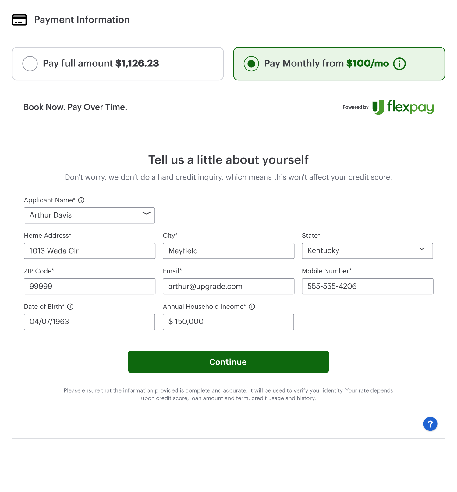Click the Annual Household Income info icon
Screen dimensions: 457x492
point(252,307)
